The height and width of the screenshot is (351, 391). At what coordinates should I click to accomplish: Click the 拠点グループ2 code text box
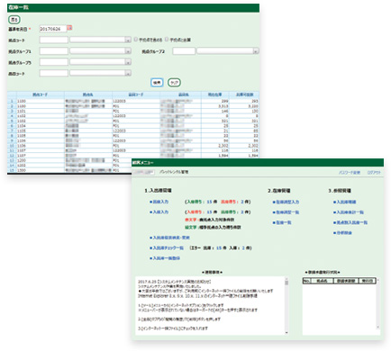click(184, 51)
